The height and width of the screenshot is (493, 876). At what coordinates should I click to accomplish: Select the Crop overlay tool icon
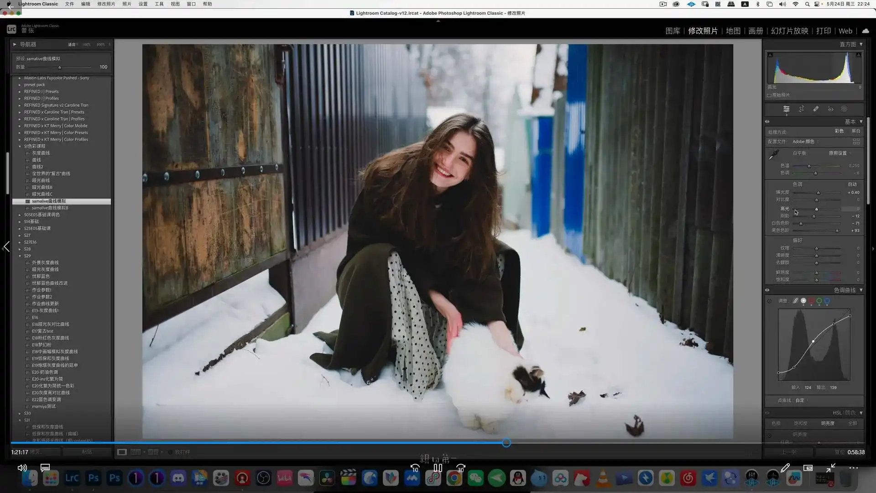pyautogui.click(x=801, y=109)
